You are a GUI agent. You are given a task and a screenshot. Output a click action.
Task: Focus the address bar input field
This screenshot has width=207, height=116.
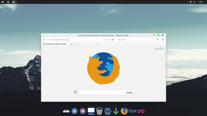click(x=76, y=40)
